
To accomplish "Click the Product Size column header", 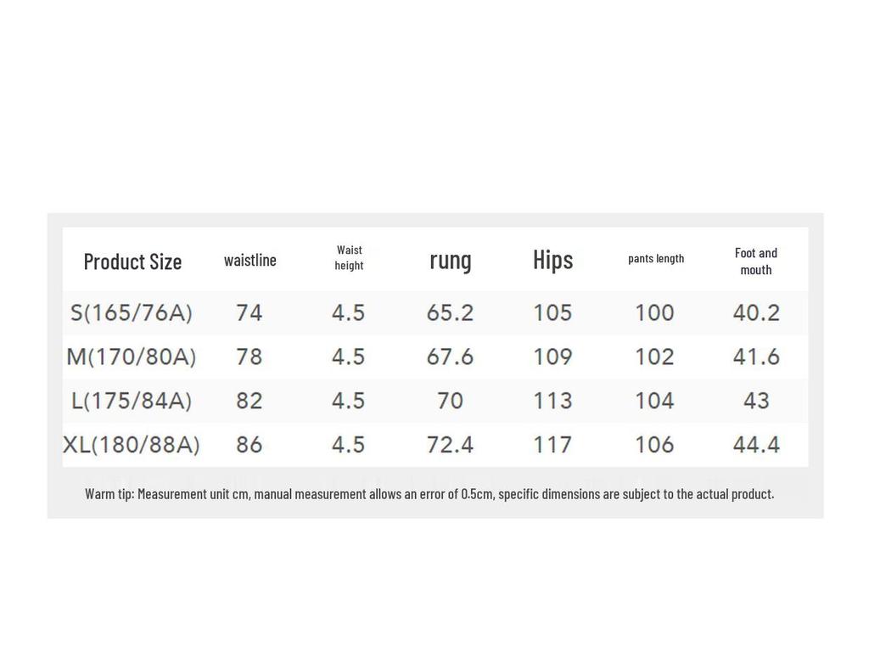I will tap(132, 261).
